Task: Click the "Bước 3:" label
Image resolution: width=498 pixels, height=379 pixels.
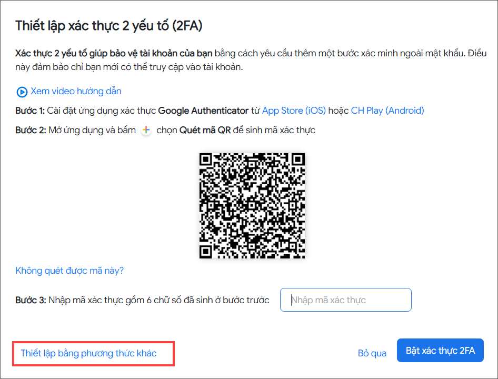Action: click(31, 300)
